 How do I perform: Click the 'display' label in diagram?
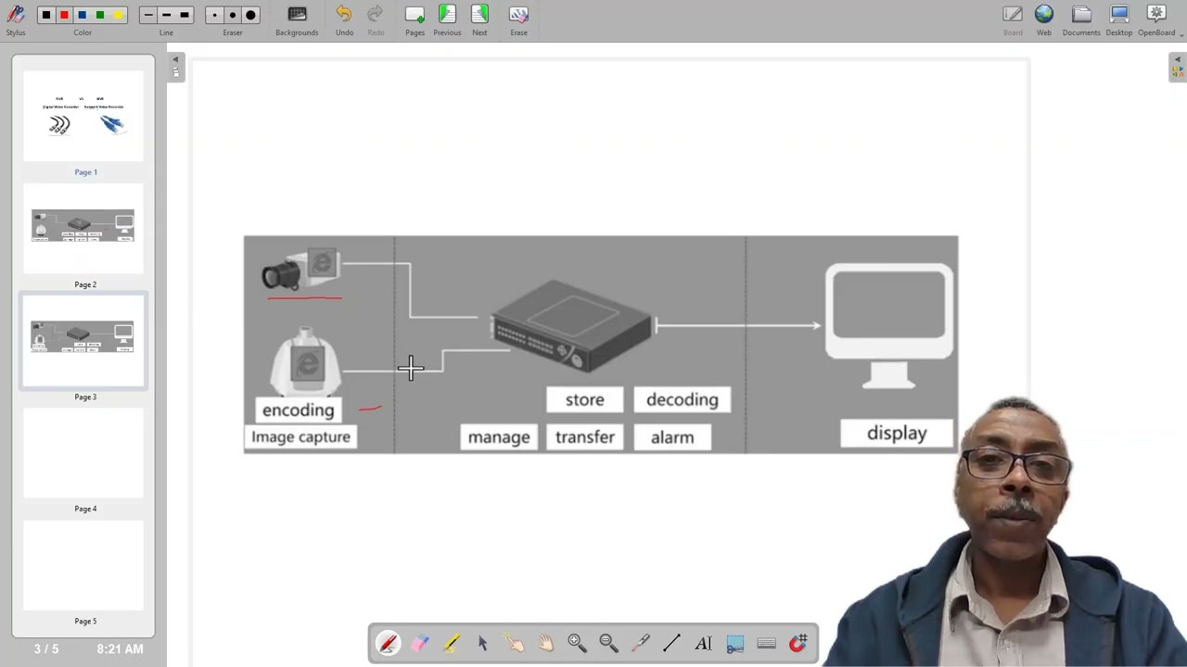[897, 433]
